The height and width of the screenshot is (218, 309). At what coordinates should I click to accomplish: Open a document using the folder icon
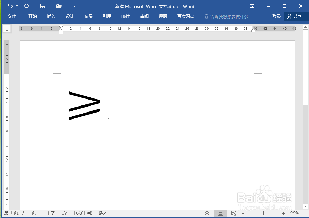(x=59, y=6)
